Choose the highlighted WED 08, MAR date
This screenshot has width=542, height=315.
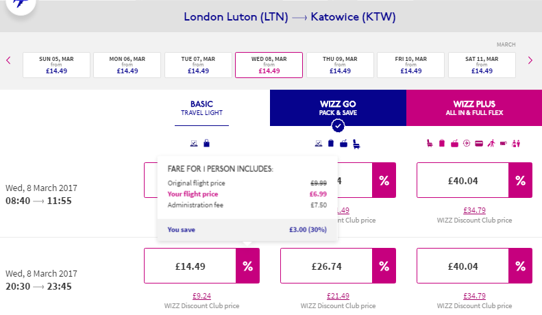(269, 65)
